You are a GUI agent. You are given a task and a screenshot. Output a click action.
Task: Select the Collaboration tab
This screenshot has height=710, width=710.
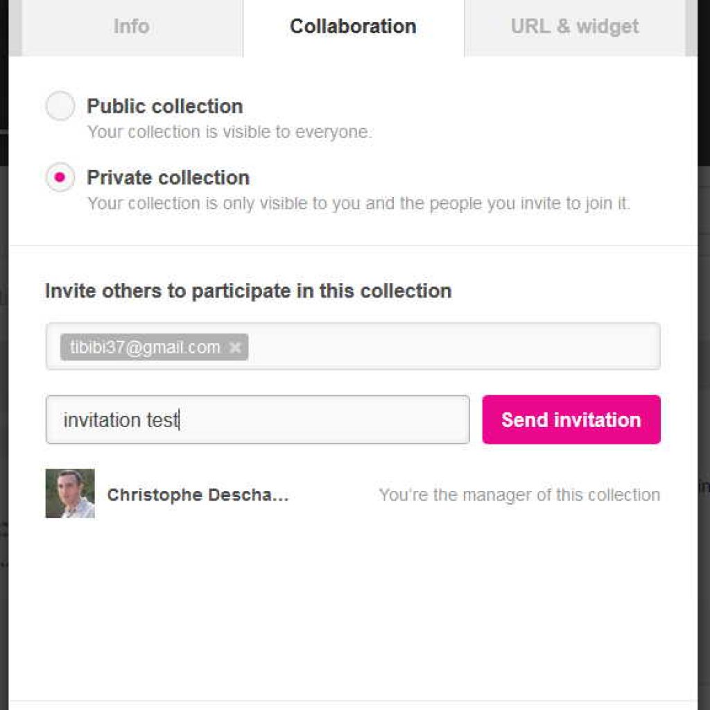point(353,27)
